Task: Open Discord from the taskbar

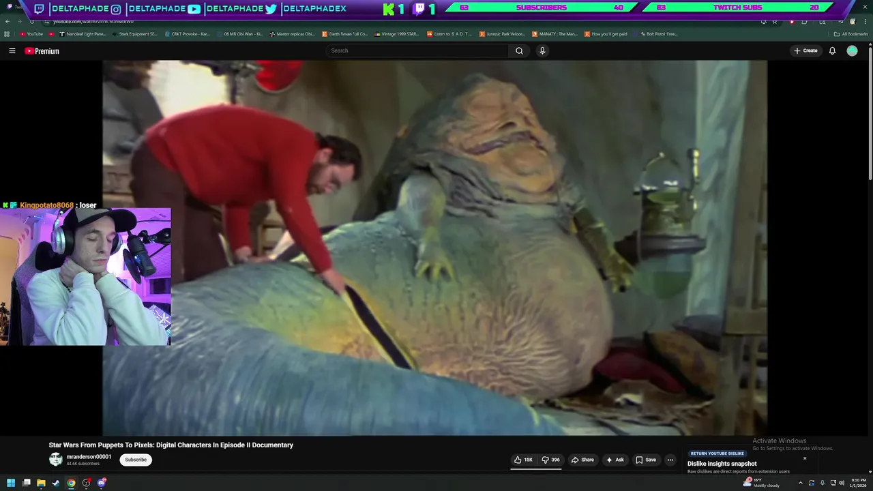Action: (102, 483)
